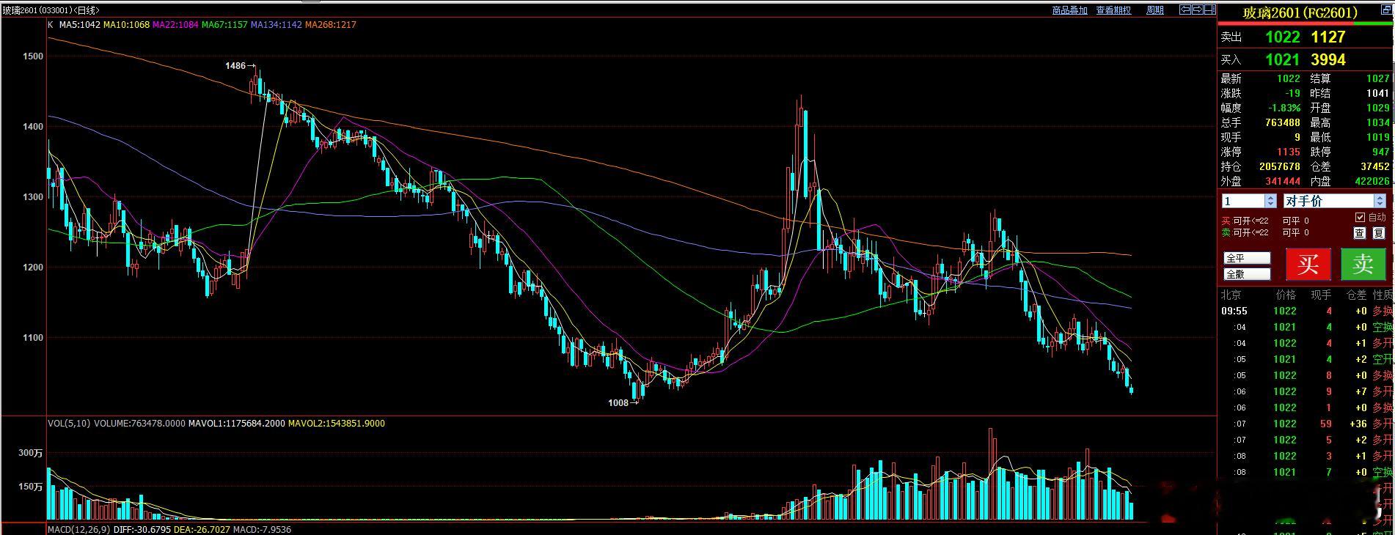Click the MACD(12,26,9) indicator label

(78, 529)
